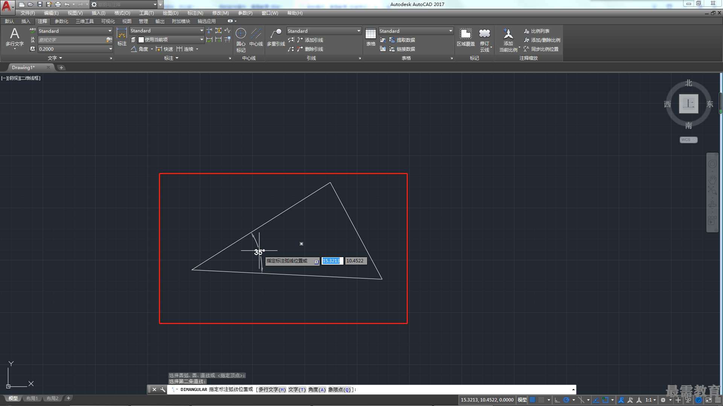
Task: Click the Pan hand icon in navigation bar
Action: tap(712, 180)
